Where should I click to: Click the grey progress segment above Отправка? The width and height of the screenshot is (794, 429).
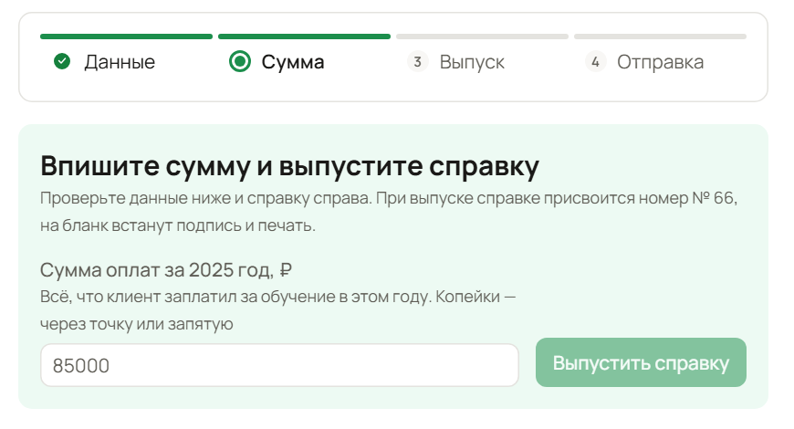pyautogui.click(x=660, y=37)
